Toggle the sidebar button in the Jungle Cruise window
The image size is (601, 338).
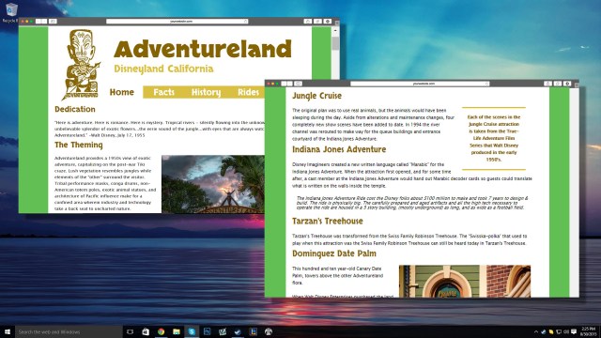tap(299, 84)
